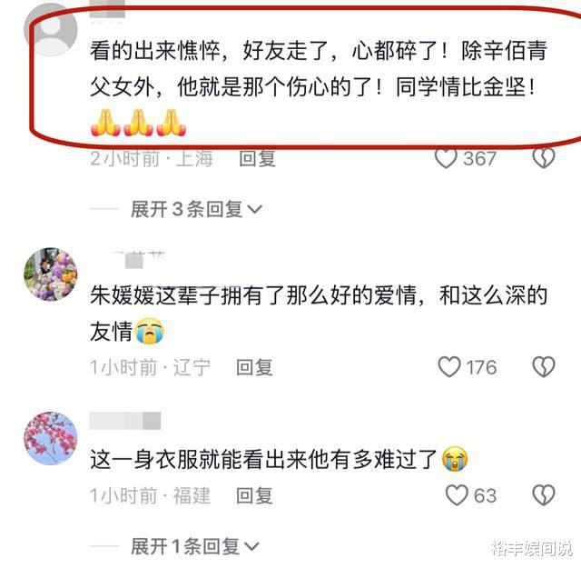Click the chevron beside 展开3条回复
This screenshot has width=581, height=568.
pyautogui.click(x=254, y=210)
